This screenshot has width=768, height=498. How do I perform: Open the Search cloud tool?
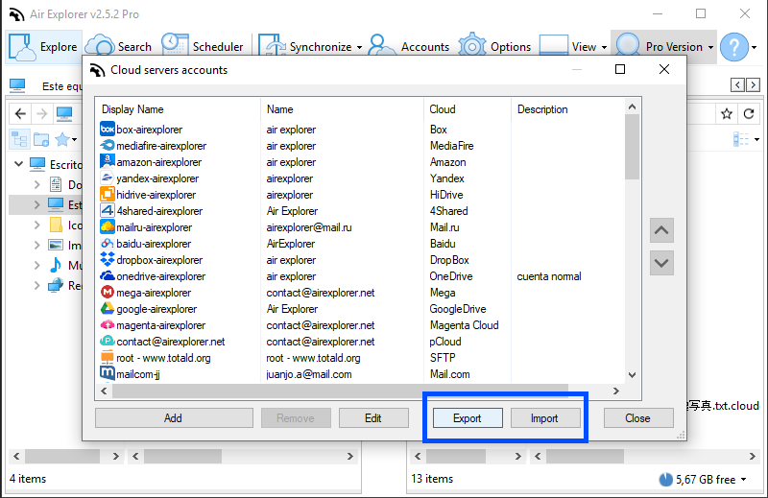pos(118,46)
